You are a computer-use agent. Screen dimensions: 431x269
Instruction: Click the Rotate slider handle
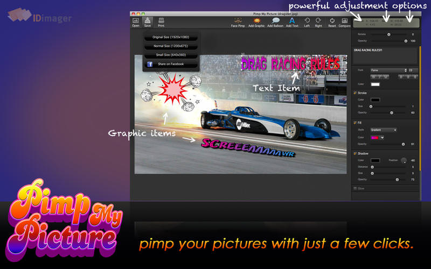coord(388,34)
